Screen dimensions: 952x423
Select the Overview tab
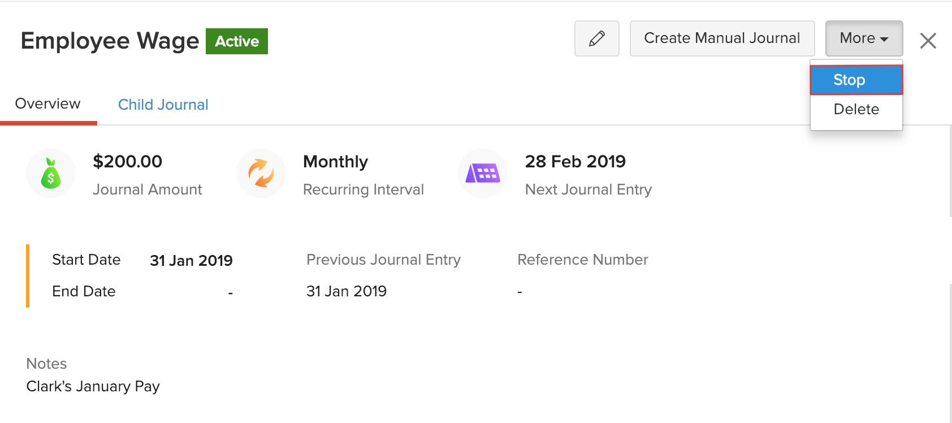(47, 103)
